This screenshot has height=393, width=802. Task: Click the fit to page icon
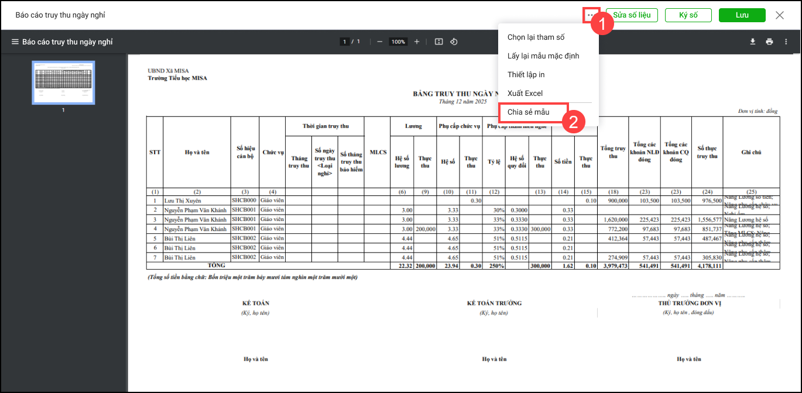click(438, 42)
